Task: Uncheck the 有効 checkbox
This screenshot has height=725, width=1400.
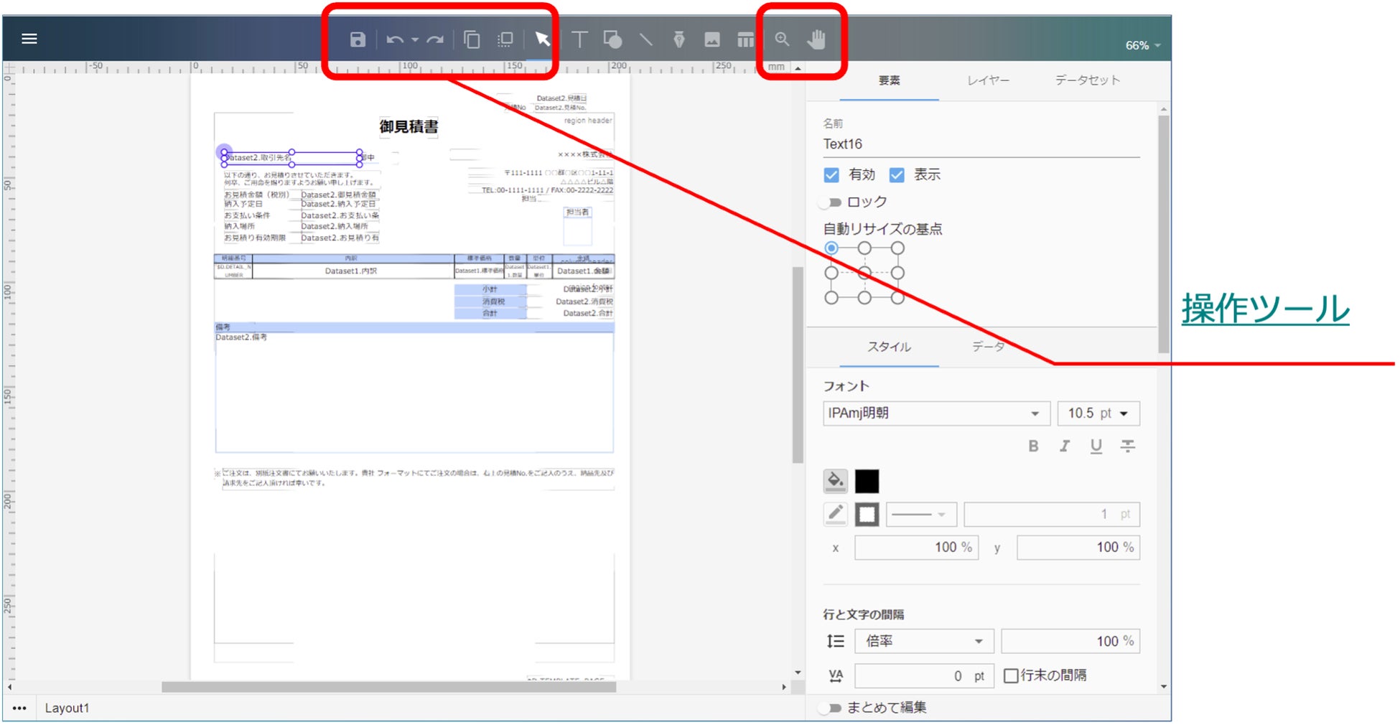Action: tap(831, 175)
